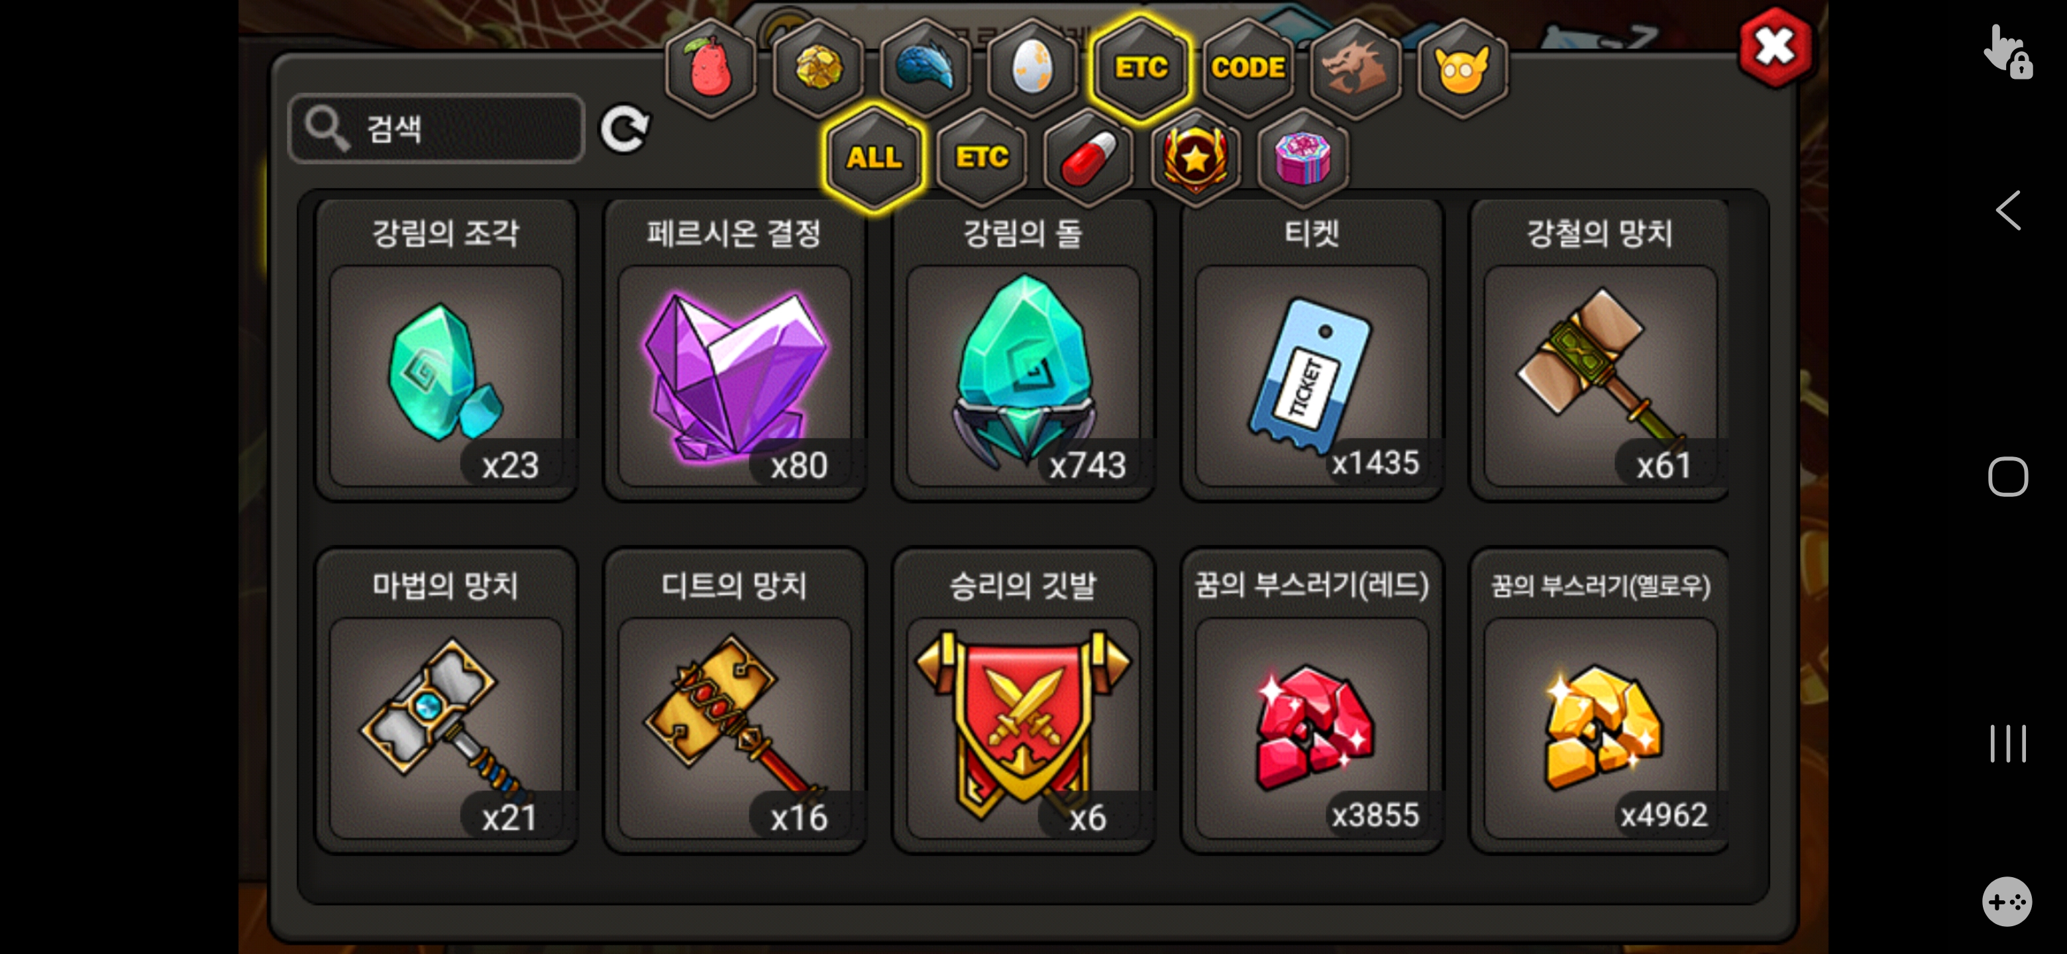Viewport: 2067px width, 954px height.
Task: Filter by red pill potion items
Action: pos(1089,156)
